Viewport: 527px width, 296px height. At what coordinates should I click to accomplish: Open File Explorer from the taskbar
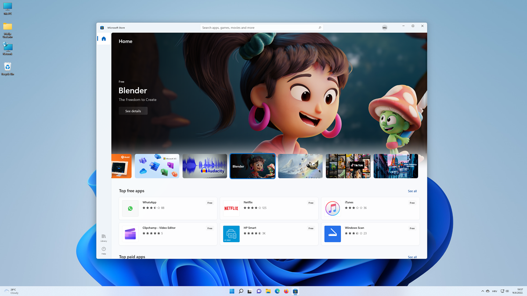(x=268, y=291)
